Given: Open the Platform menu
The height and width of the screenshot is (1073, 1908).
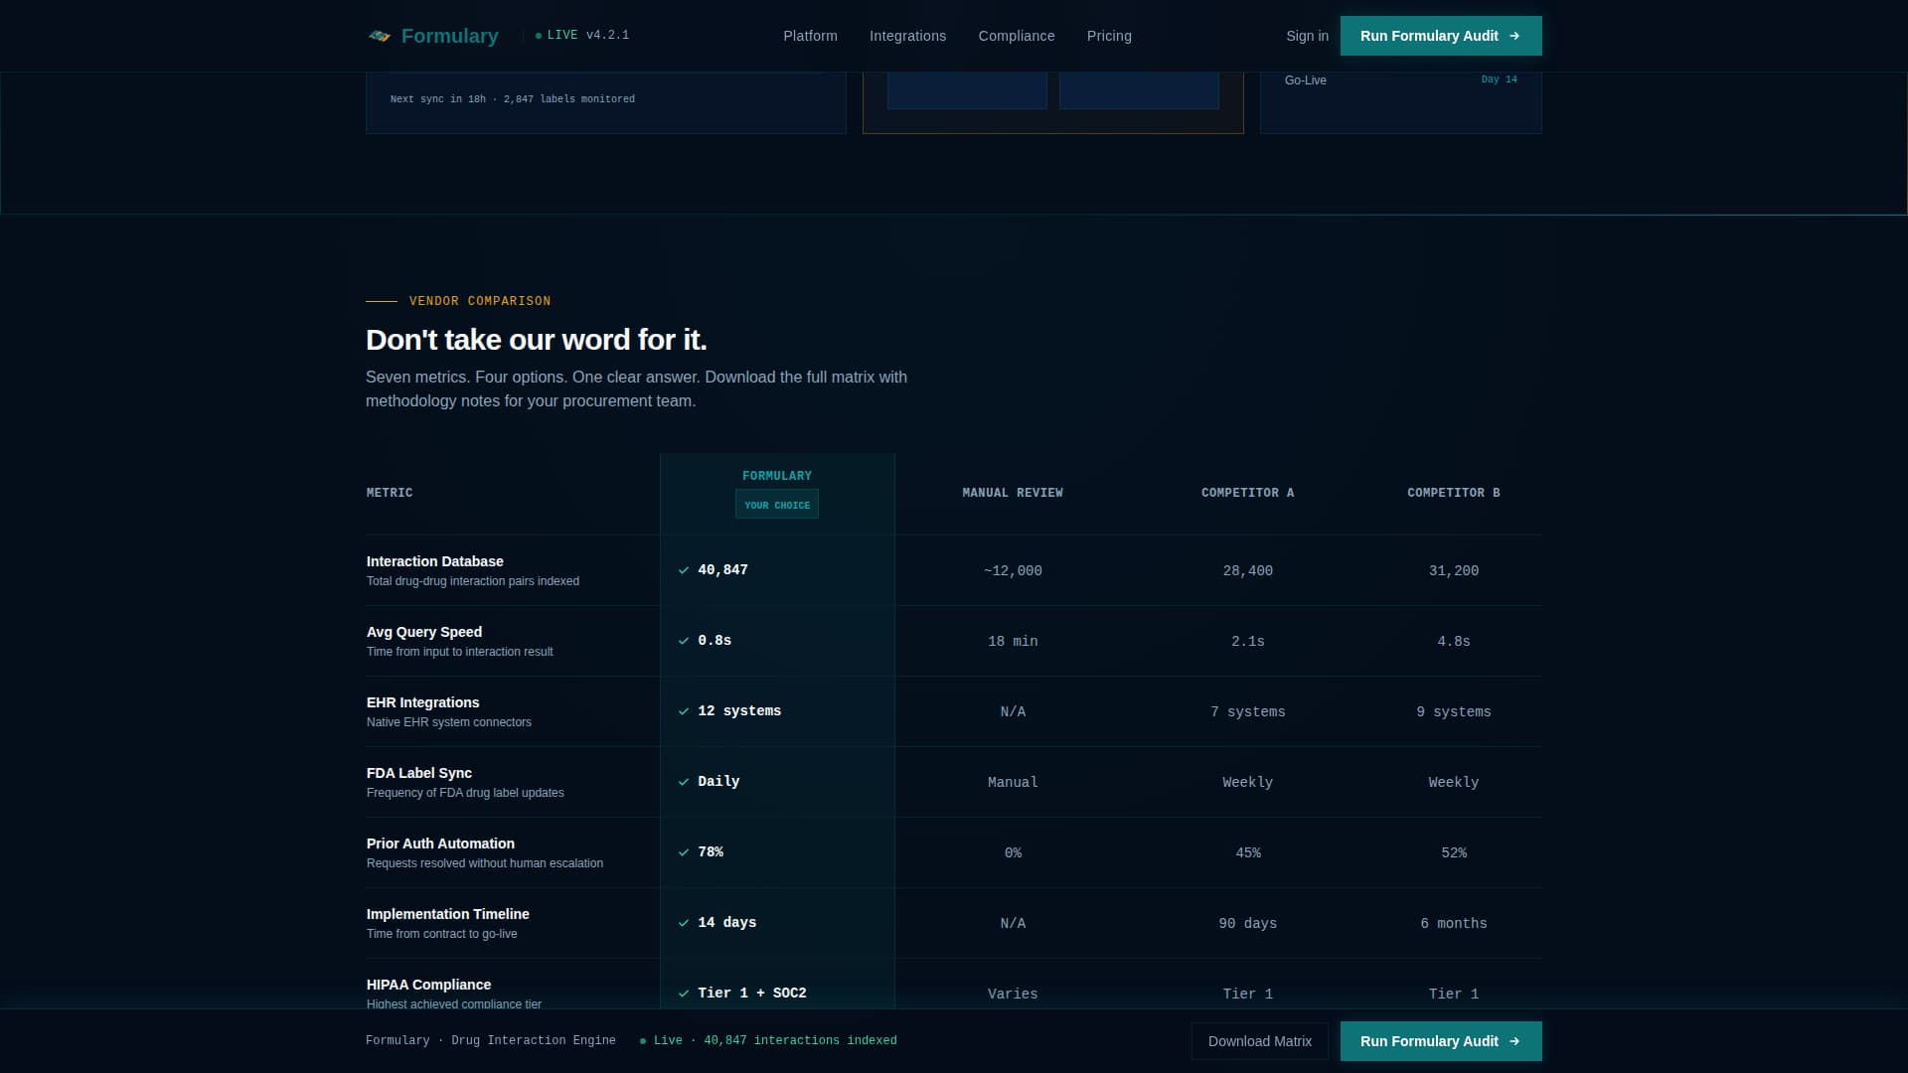Looking at the screenshot, I should [x=810, y=36].
